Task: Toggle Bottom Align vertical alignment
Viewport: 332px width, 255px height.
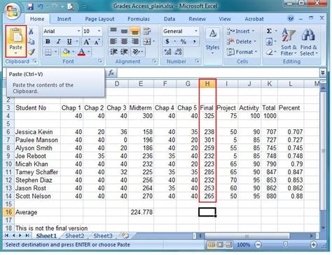Action: pos(135,31)
